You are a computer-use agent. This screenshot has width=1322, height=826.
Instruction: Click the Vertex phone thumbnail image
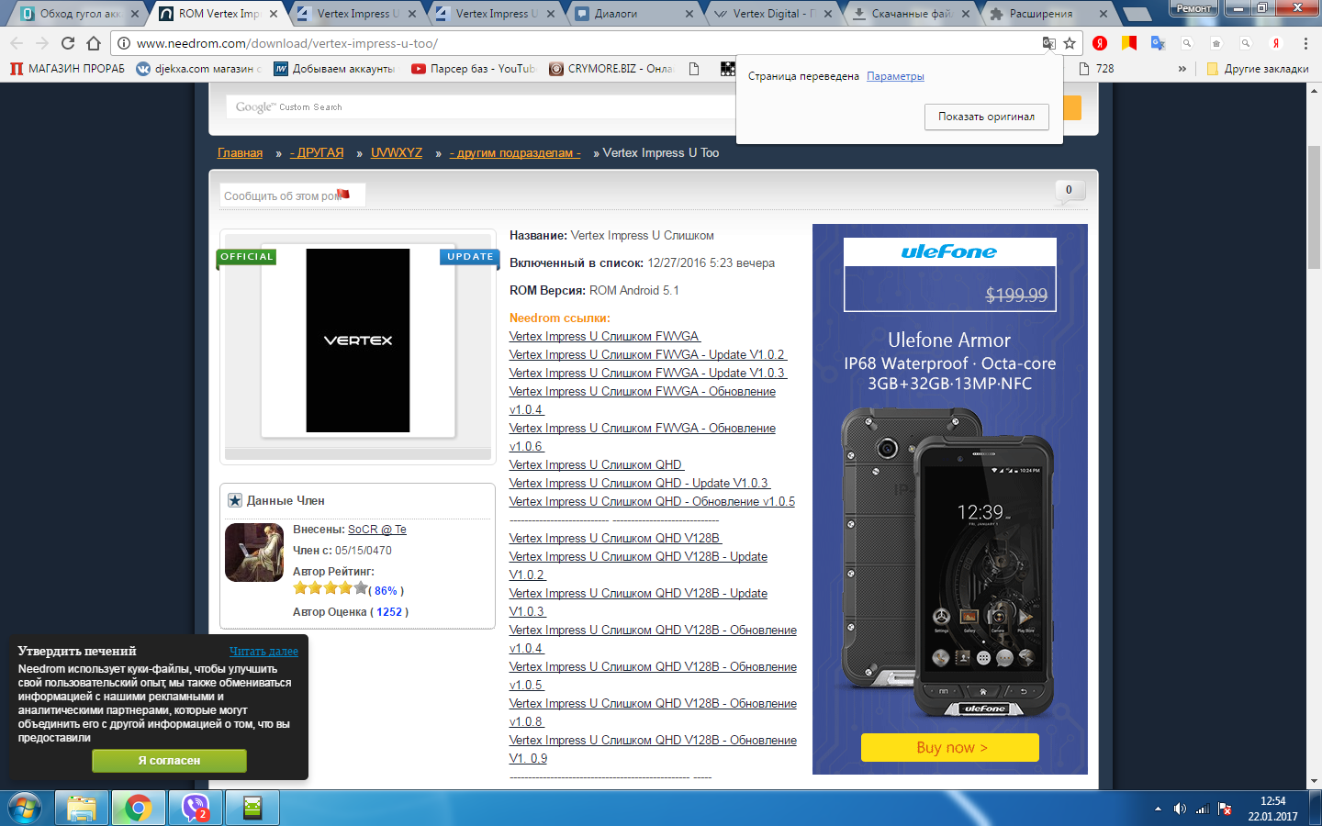click(x=358, y=340)
